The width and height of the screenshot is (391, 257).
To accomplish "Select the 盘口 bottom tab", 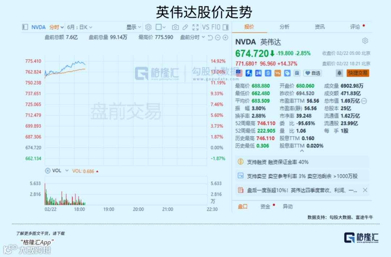I will tap(243, 206).
